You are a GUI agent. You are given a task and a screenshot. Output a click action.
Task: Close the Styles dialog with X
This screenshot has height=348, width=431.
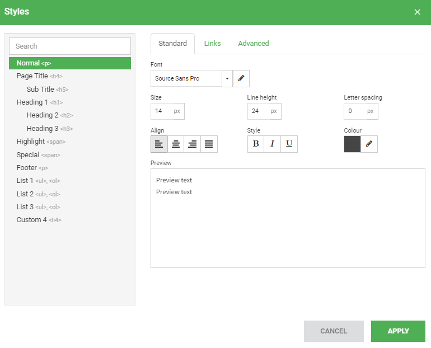417,12
